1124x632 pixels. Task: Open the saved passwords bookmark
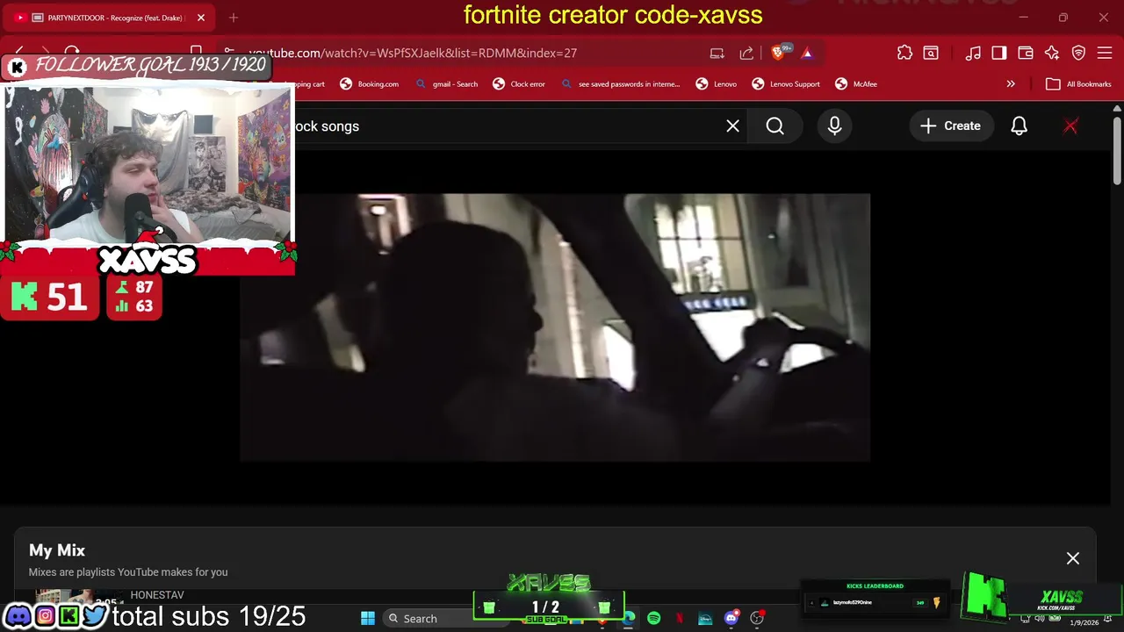click(620, 84)
